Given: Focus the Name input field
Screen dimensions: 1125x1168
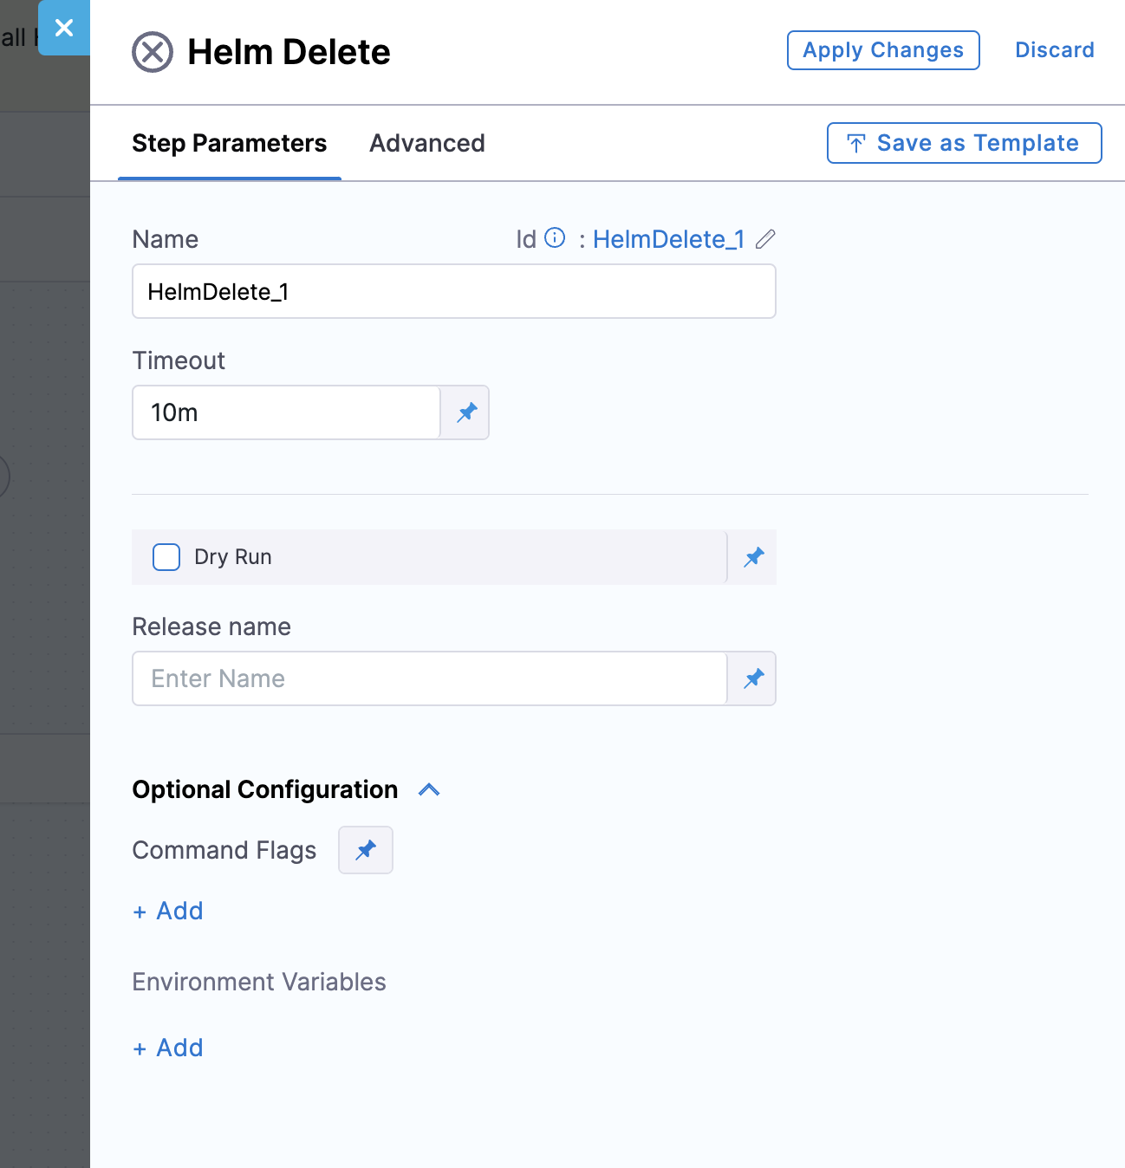Looking at the screenshot, I should (453, 292).
